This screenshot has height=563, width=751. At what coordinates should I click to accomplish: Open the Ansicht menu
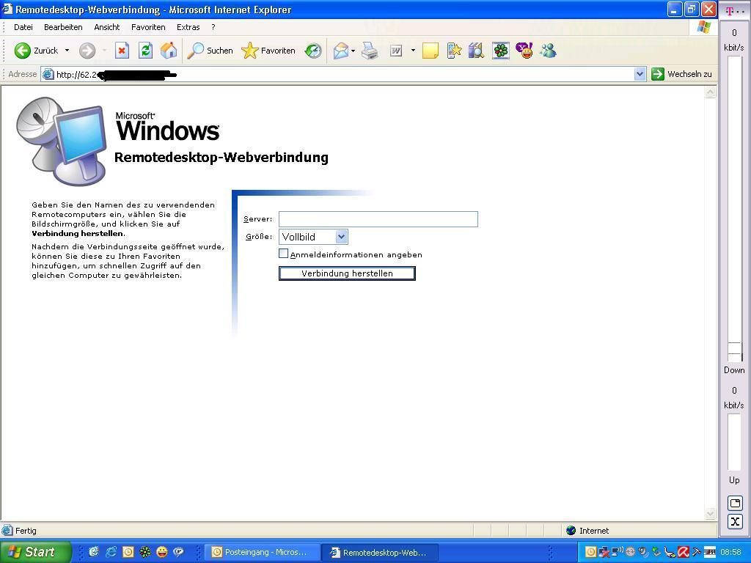coord(107,27)
